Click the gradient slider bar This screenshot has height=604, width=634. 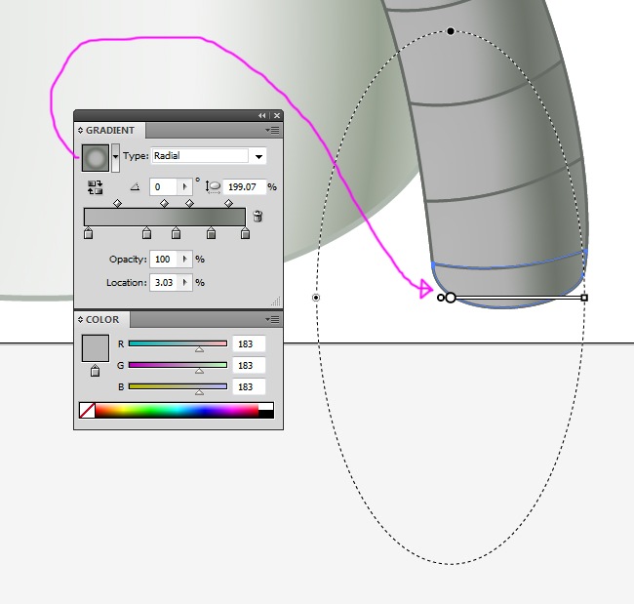point(165,218)
